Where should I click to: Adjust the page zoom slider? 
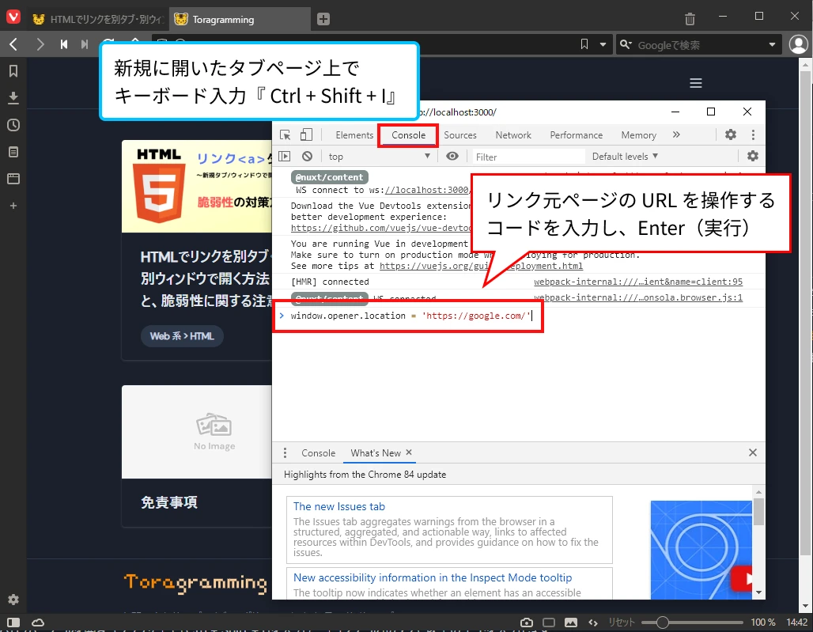(x=692, y=623)
